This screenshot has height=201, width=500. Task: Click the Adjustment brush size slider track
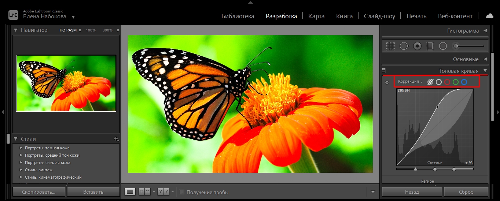coord(472,46)
